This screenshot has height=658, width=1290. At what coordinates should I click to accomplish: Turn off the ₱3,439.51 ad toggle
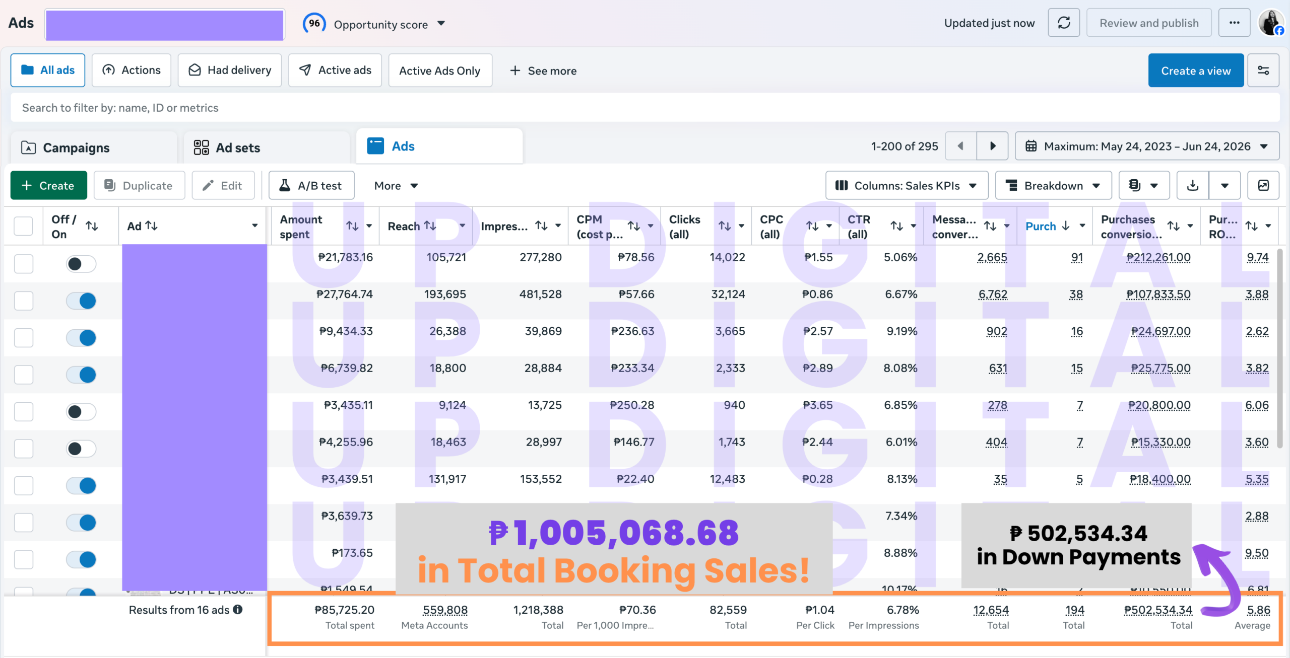(x=81, y=486)
